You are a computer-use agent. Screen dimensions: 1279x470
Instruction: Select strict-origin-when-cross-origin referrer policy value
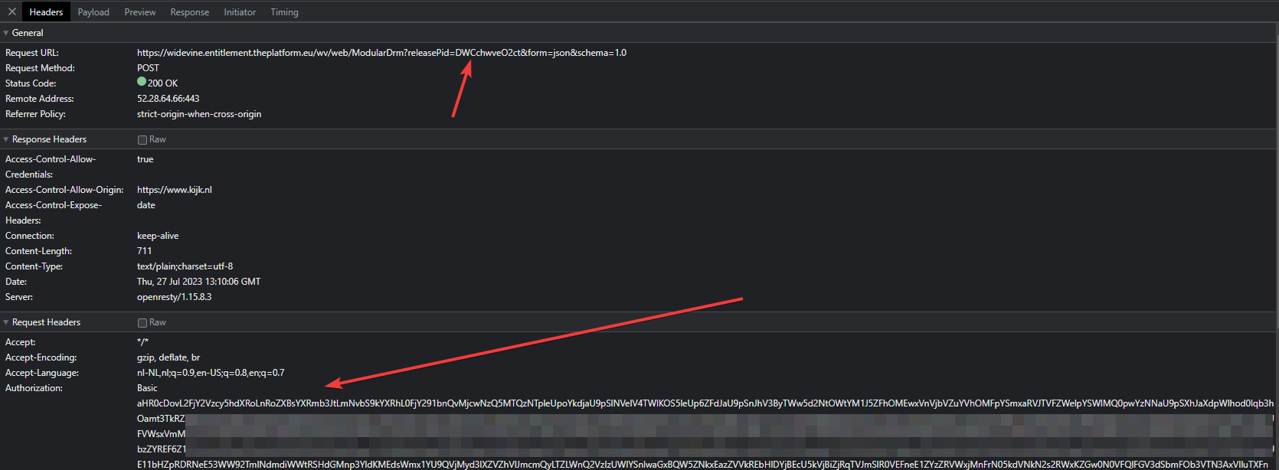(199, 114)
